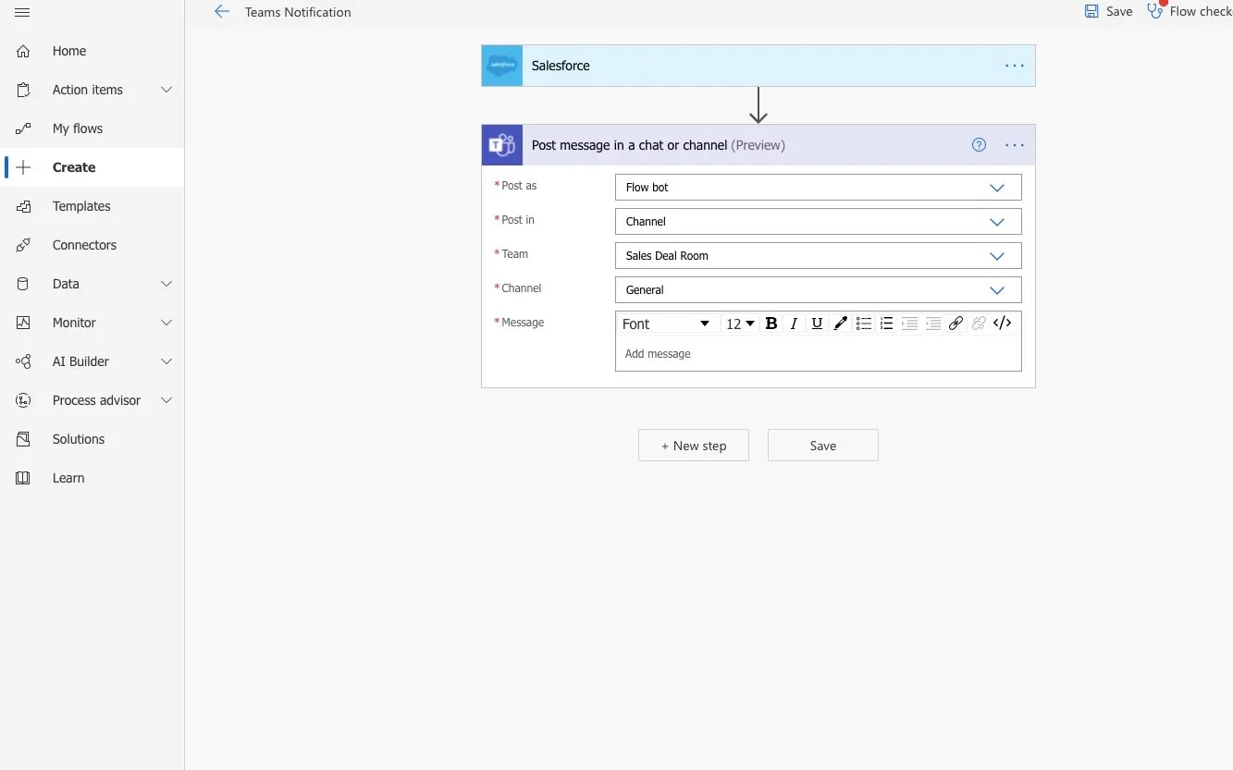
Task: Click the My flows icon
Action: [23, 128]
